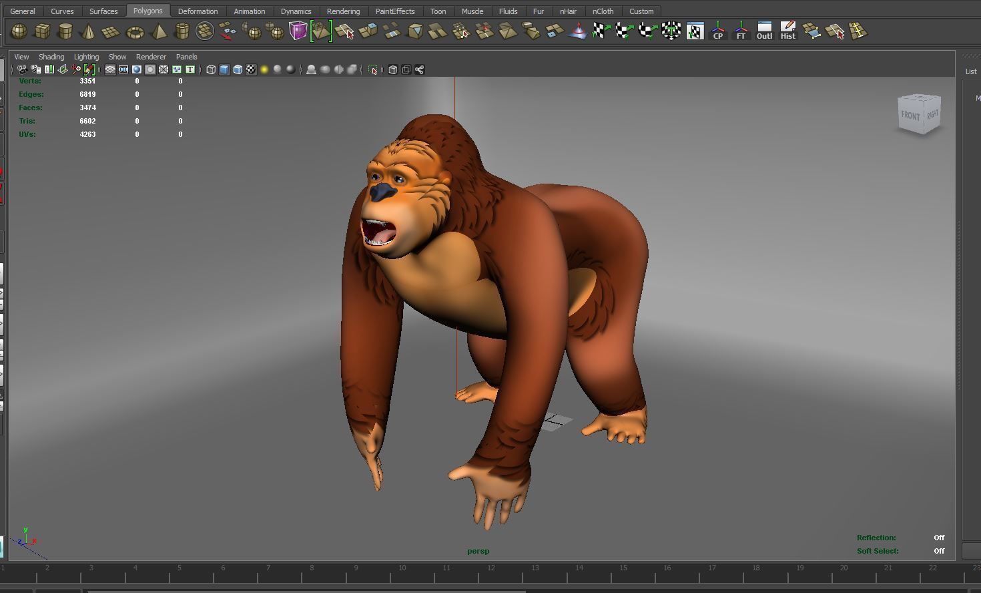
Task: Create a polygon torus from the shelf
Action: coord(135,32)
